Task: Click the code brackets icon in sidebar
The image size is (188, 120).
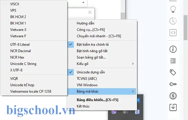Action: (173, 33)
